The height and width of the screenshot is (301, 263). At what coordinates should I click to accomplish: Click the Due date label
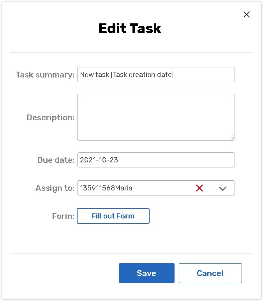56,160
